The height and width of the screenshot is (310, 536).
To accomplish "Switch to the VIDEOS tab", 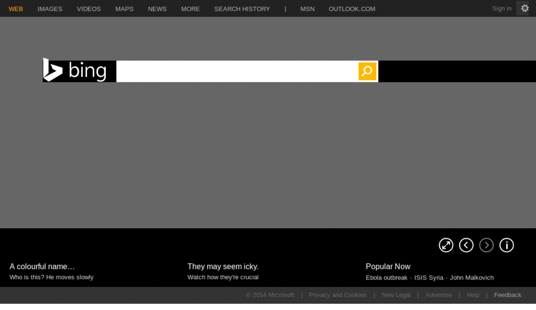I will 89,9.
